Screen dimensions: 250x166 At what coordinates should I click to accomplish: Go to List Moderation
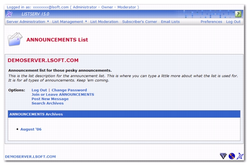104,21
